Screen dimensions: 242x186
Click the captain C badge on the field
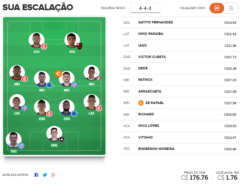(58, 74)
